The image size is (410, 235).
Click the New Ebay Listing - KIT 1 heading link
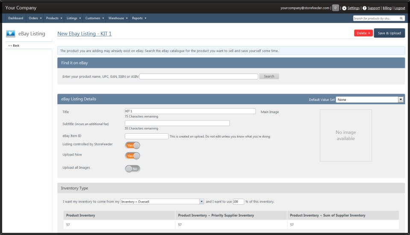(x=85, y=33)
